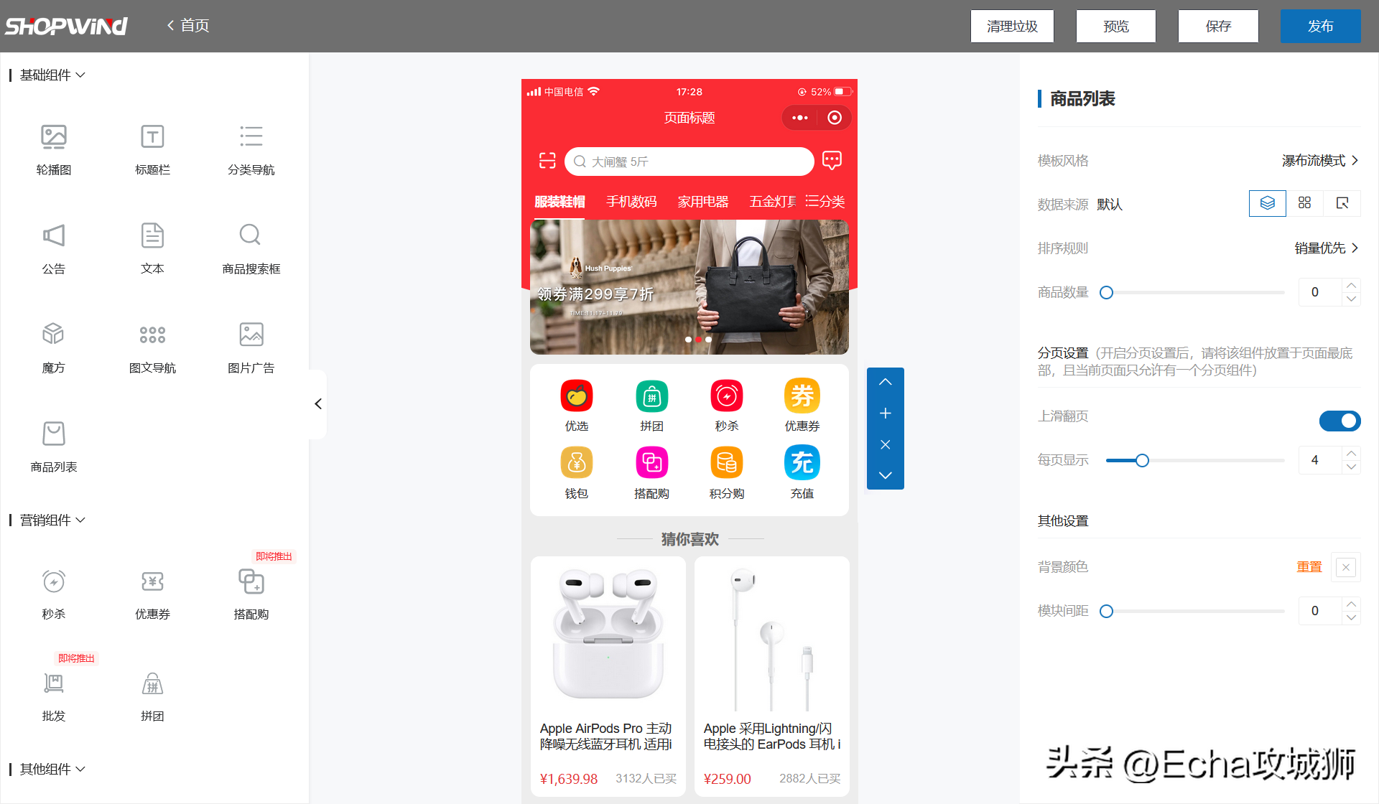Select the 家用电器 tab in preview

tap(703, 202)
